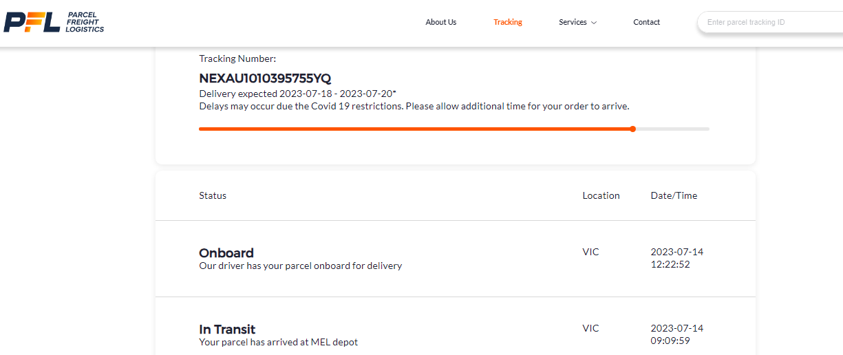Expand the Services dropdown chevron
This screenshot has height=355, width=843.
tap(594, 23)
